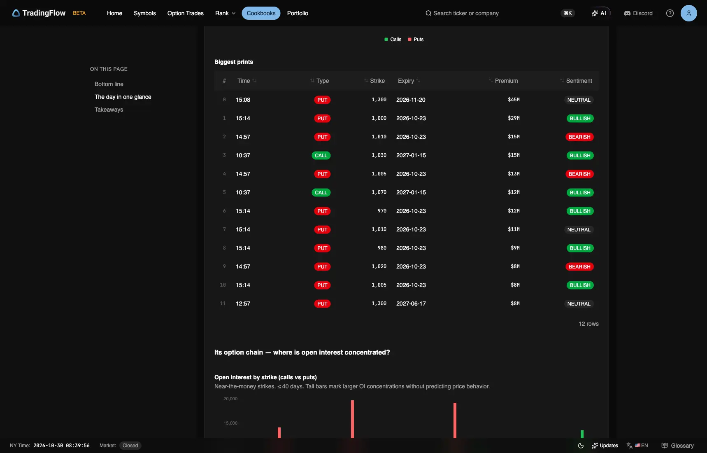Open the Portfolio page

coord(298,13)
